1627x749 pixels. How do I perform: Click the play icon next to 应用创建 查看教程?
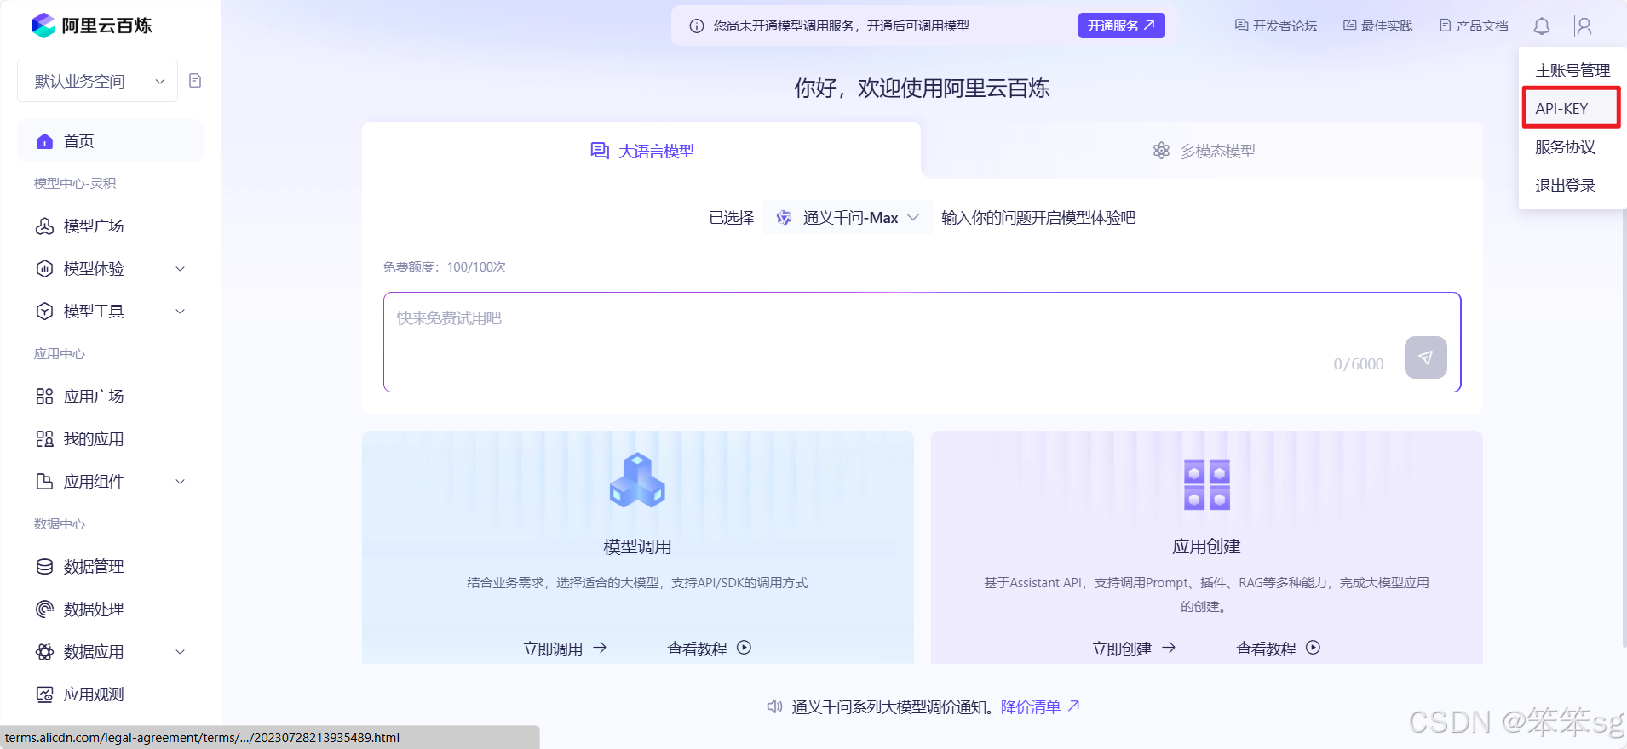click(x=1314, y=648)
